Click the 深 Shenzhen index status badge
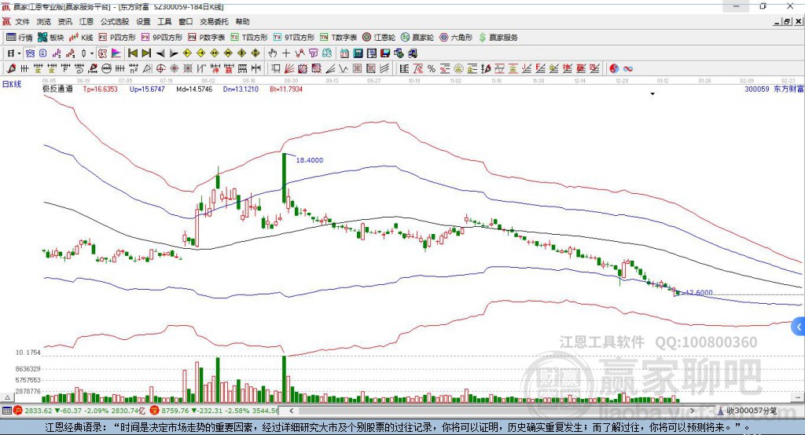This screenshot has height=435, width=805. (x=155, y=411)
